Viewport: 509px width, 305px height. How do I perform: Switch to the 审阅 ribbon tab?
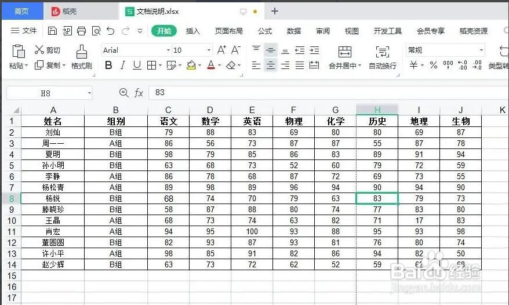pyautogui.click(x=323, y=31)
